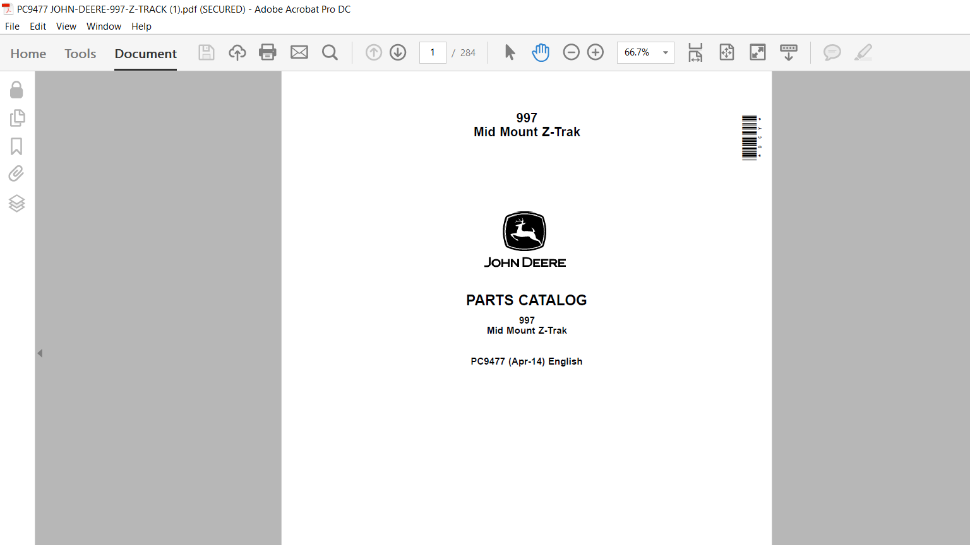Select the Document tab

pos(146,54)
